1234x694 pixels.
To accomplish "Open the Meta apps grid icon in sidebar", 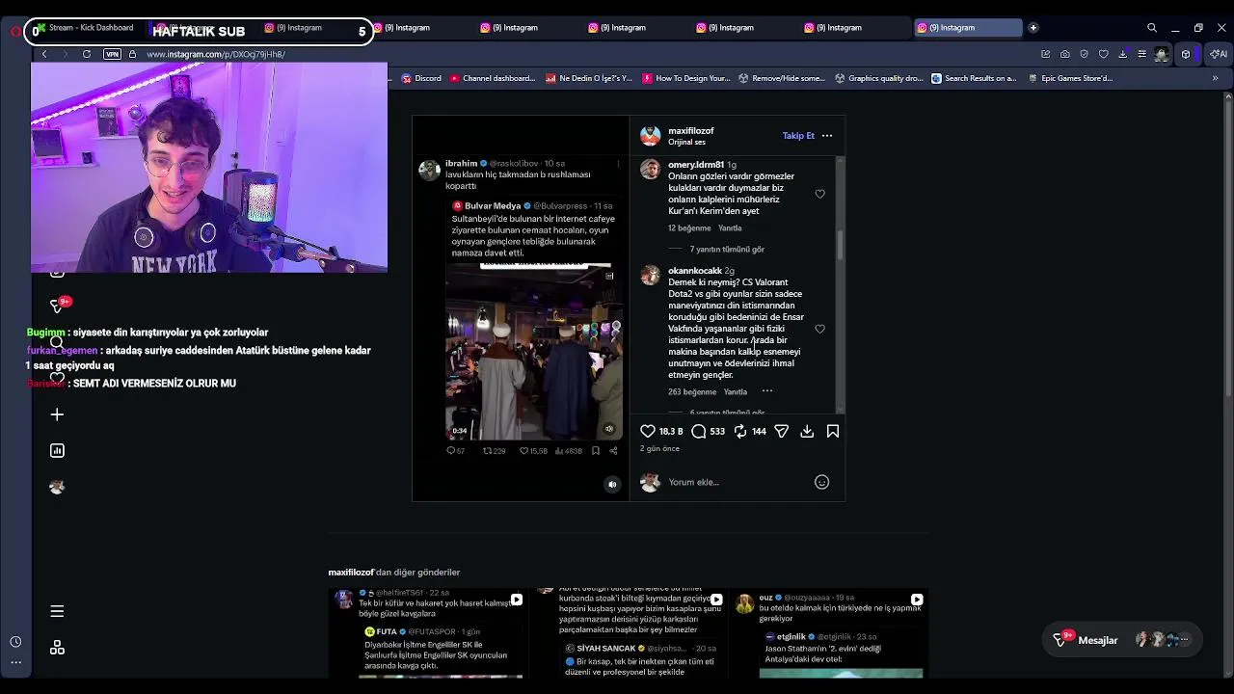I will [x=57, y=648].
